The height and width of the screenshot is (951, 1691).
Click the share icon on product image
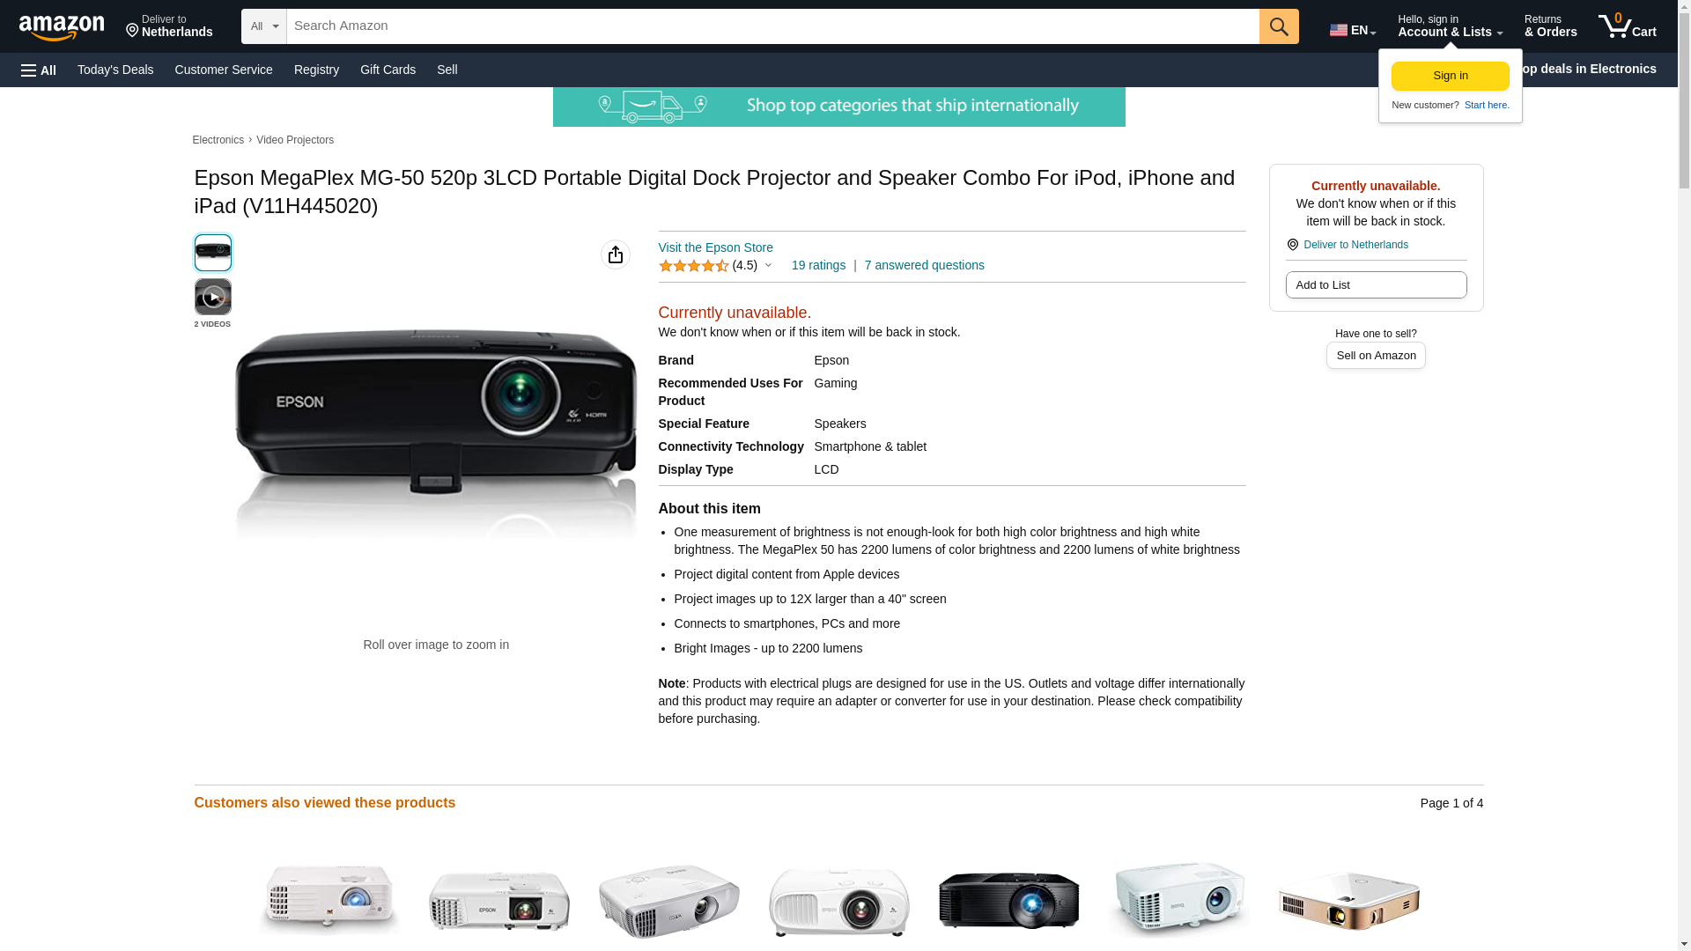[x=616, y=254]
